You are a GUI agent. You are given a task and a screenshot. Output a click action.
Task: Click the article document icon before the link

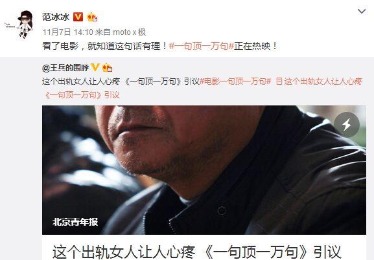pos(279,81)
